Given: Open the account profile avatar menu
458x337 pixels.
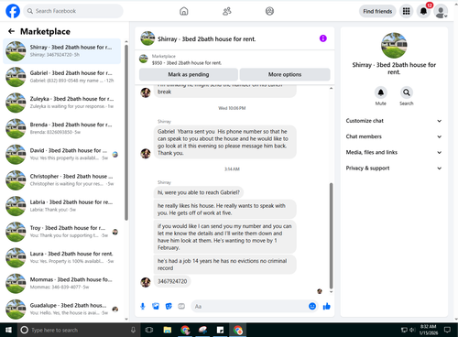Looking at the screenshot, I should pos(441,11).
